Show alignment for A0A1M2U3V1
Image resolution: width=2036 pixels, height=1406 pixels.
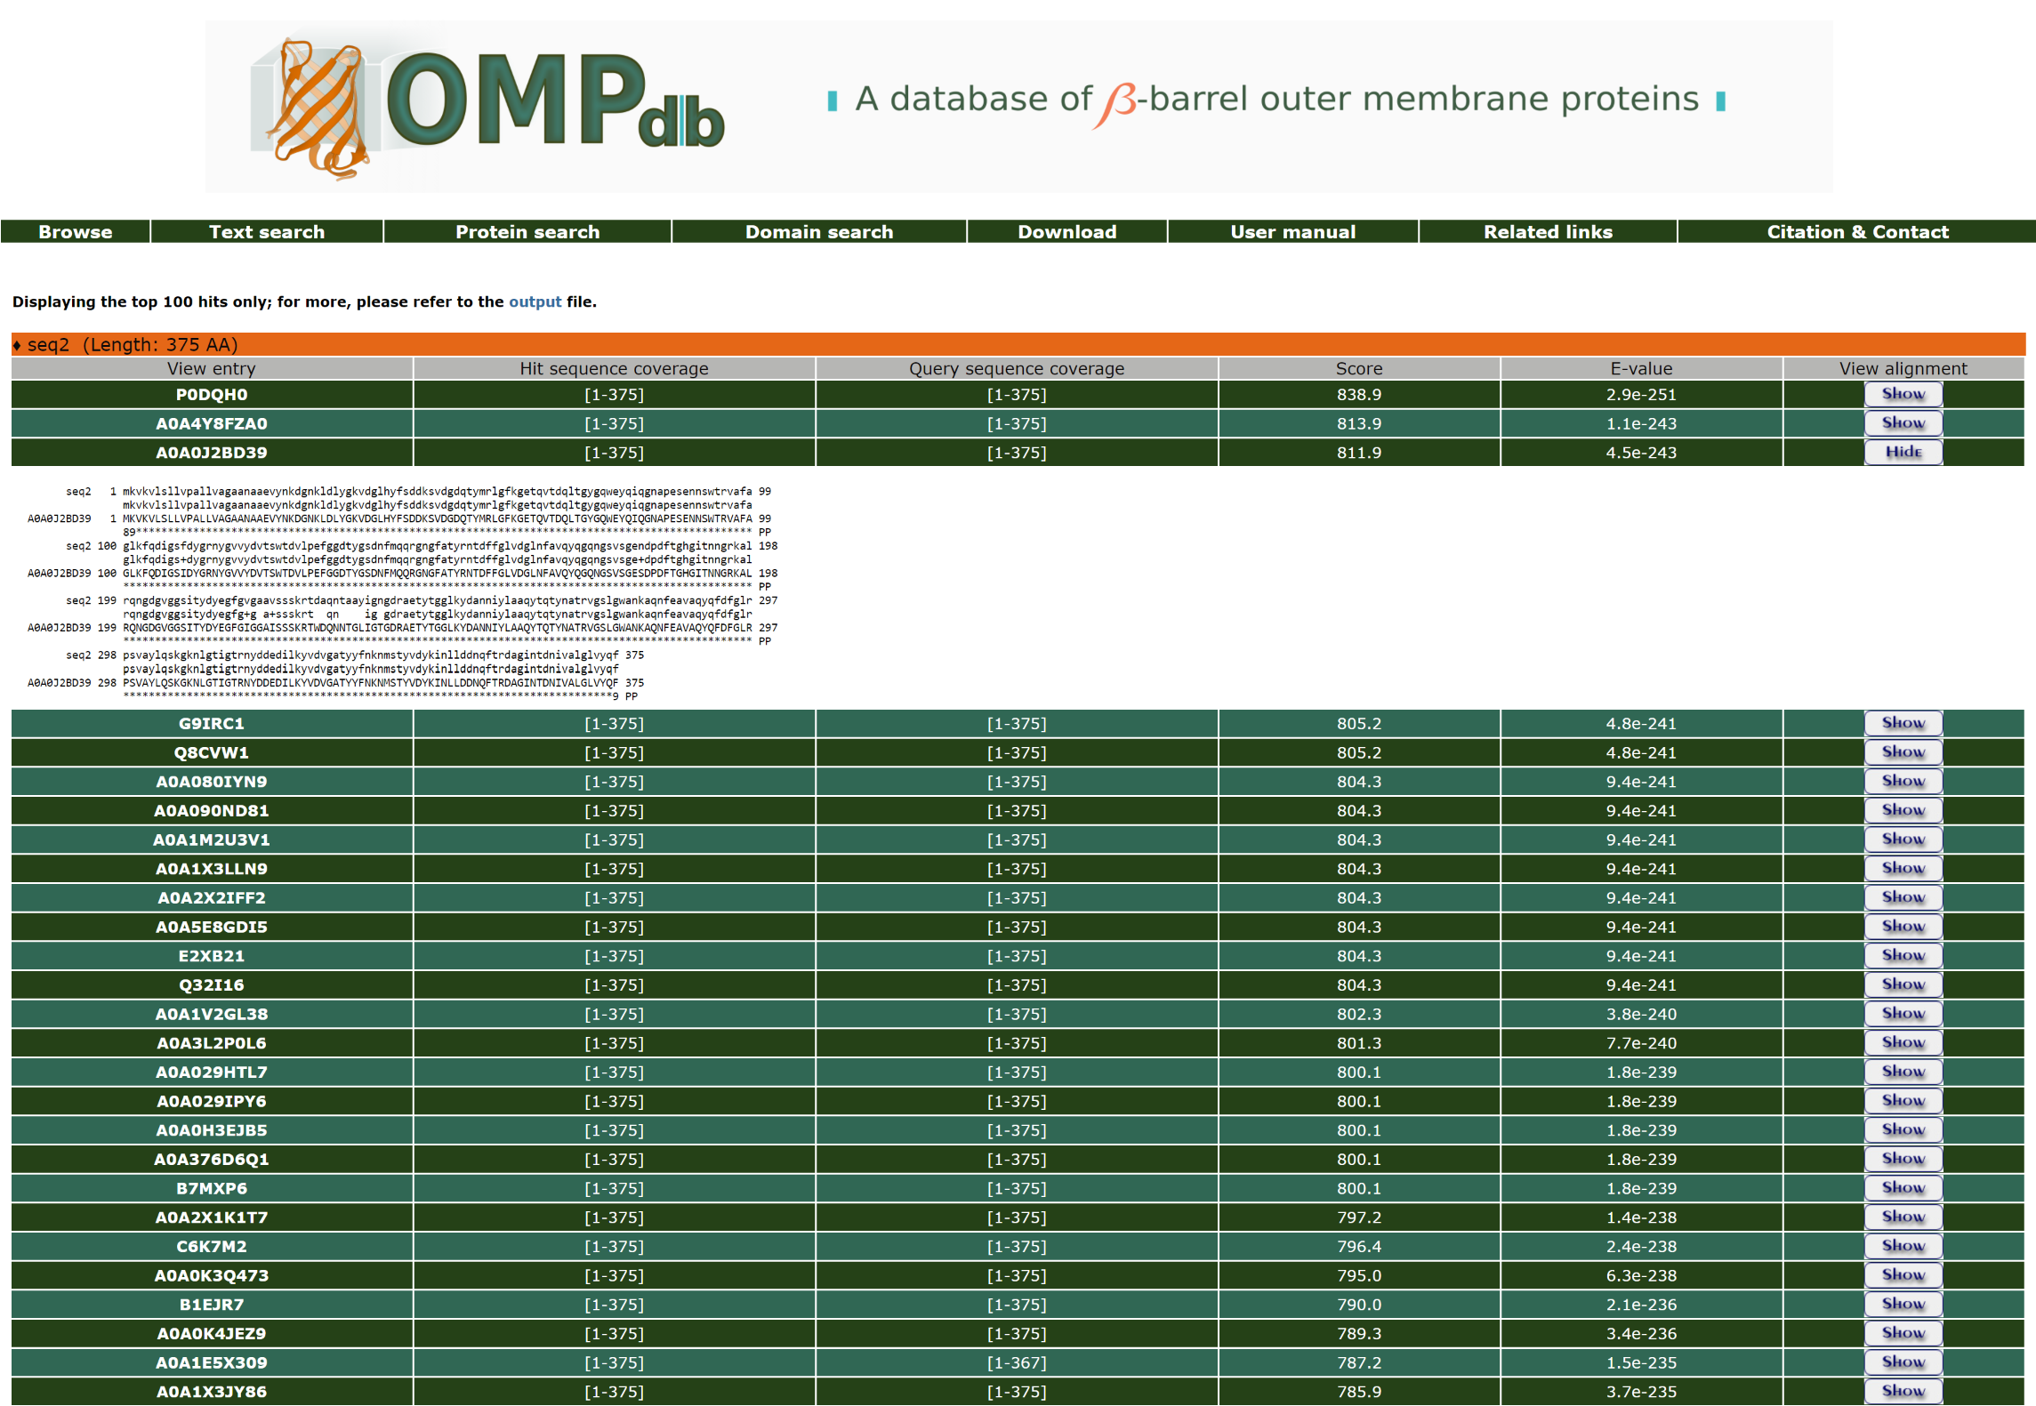pos(1903,840)
